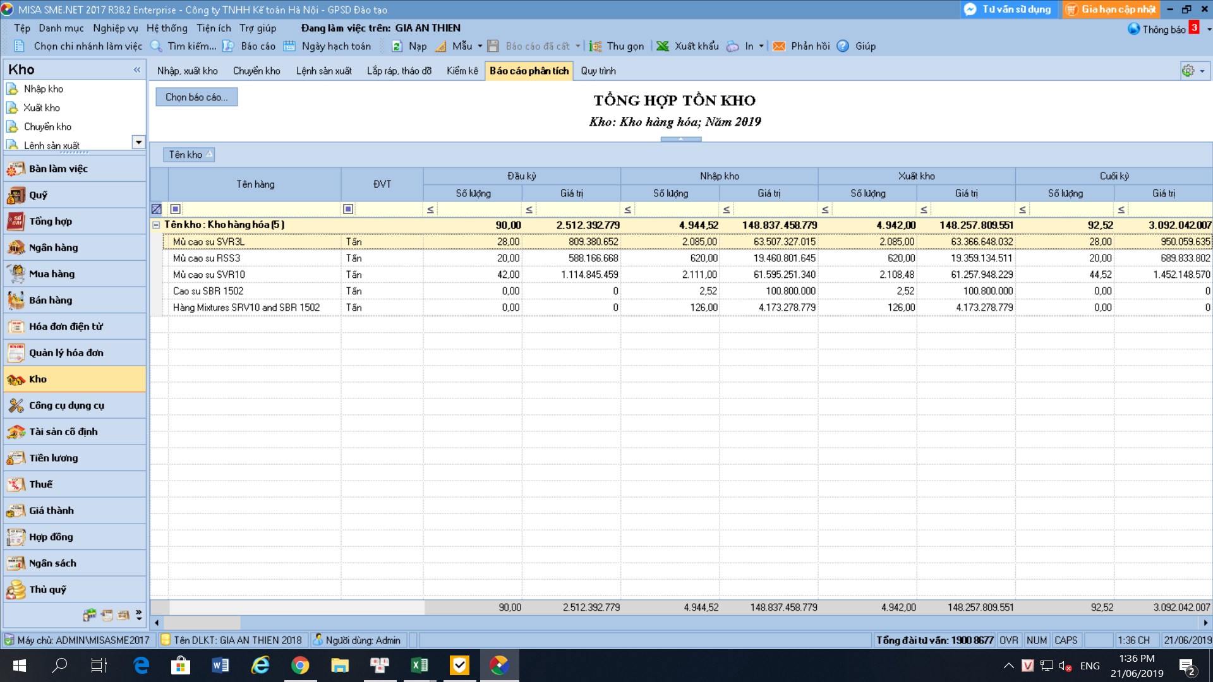The height and width of the screenshot is (682, 1213).
Task: Open the Tài sản cố định module
Action: tap(75, 432)
